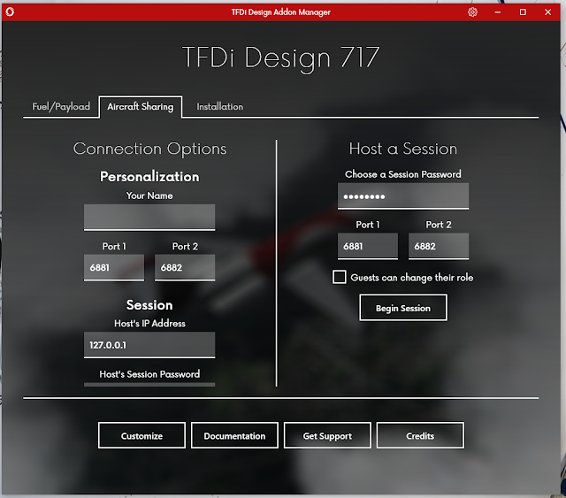The height and width of the screenshot is (498, 566).
Task: Focus the Your Name input field
Action: 149,217
